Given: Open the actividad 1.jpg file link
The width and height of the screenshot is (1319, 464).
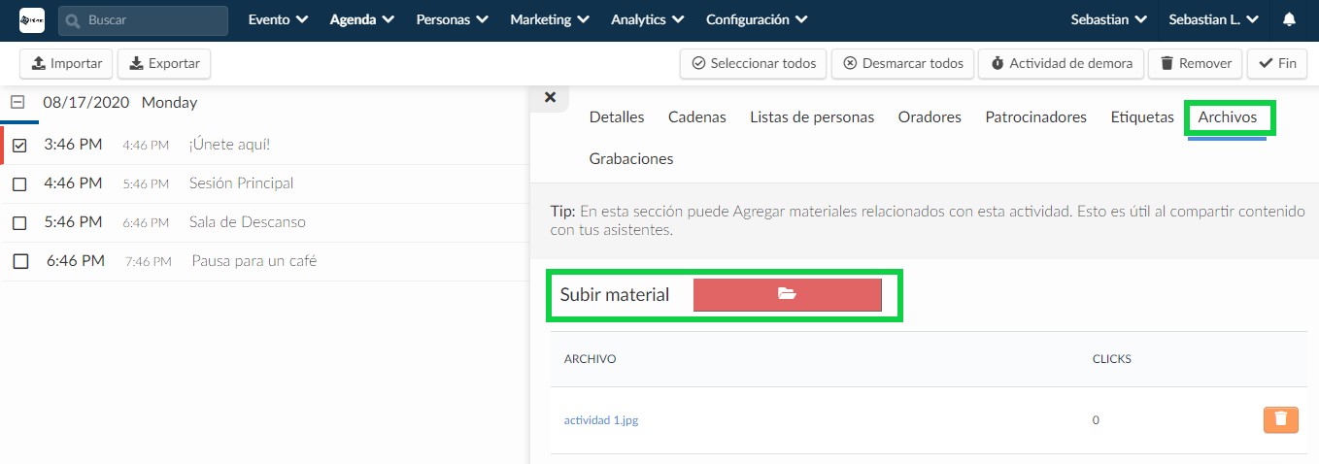Looking at the screenshot, I should 601,420.
